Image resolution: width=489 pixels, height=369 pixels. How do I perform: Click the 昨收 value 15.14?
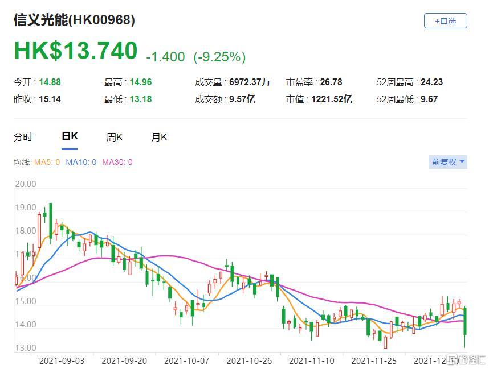[50, 99]
